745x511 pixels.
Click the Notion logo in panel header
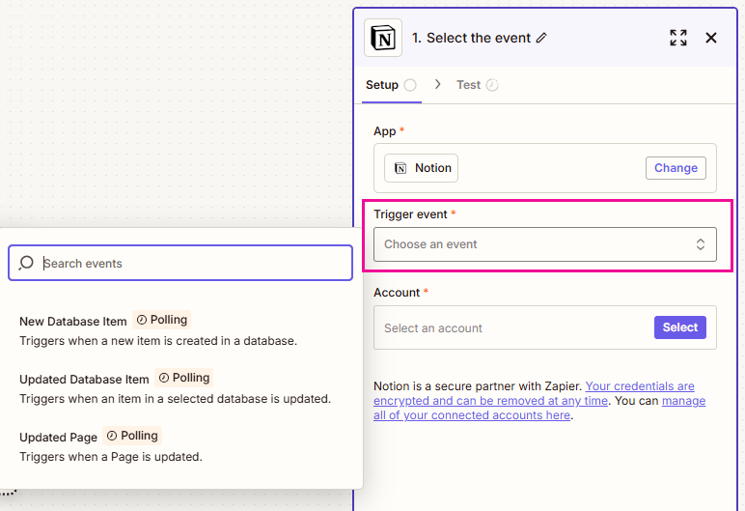coord(383,38)
